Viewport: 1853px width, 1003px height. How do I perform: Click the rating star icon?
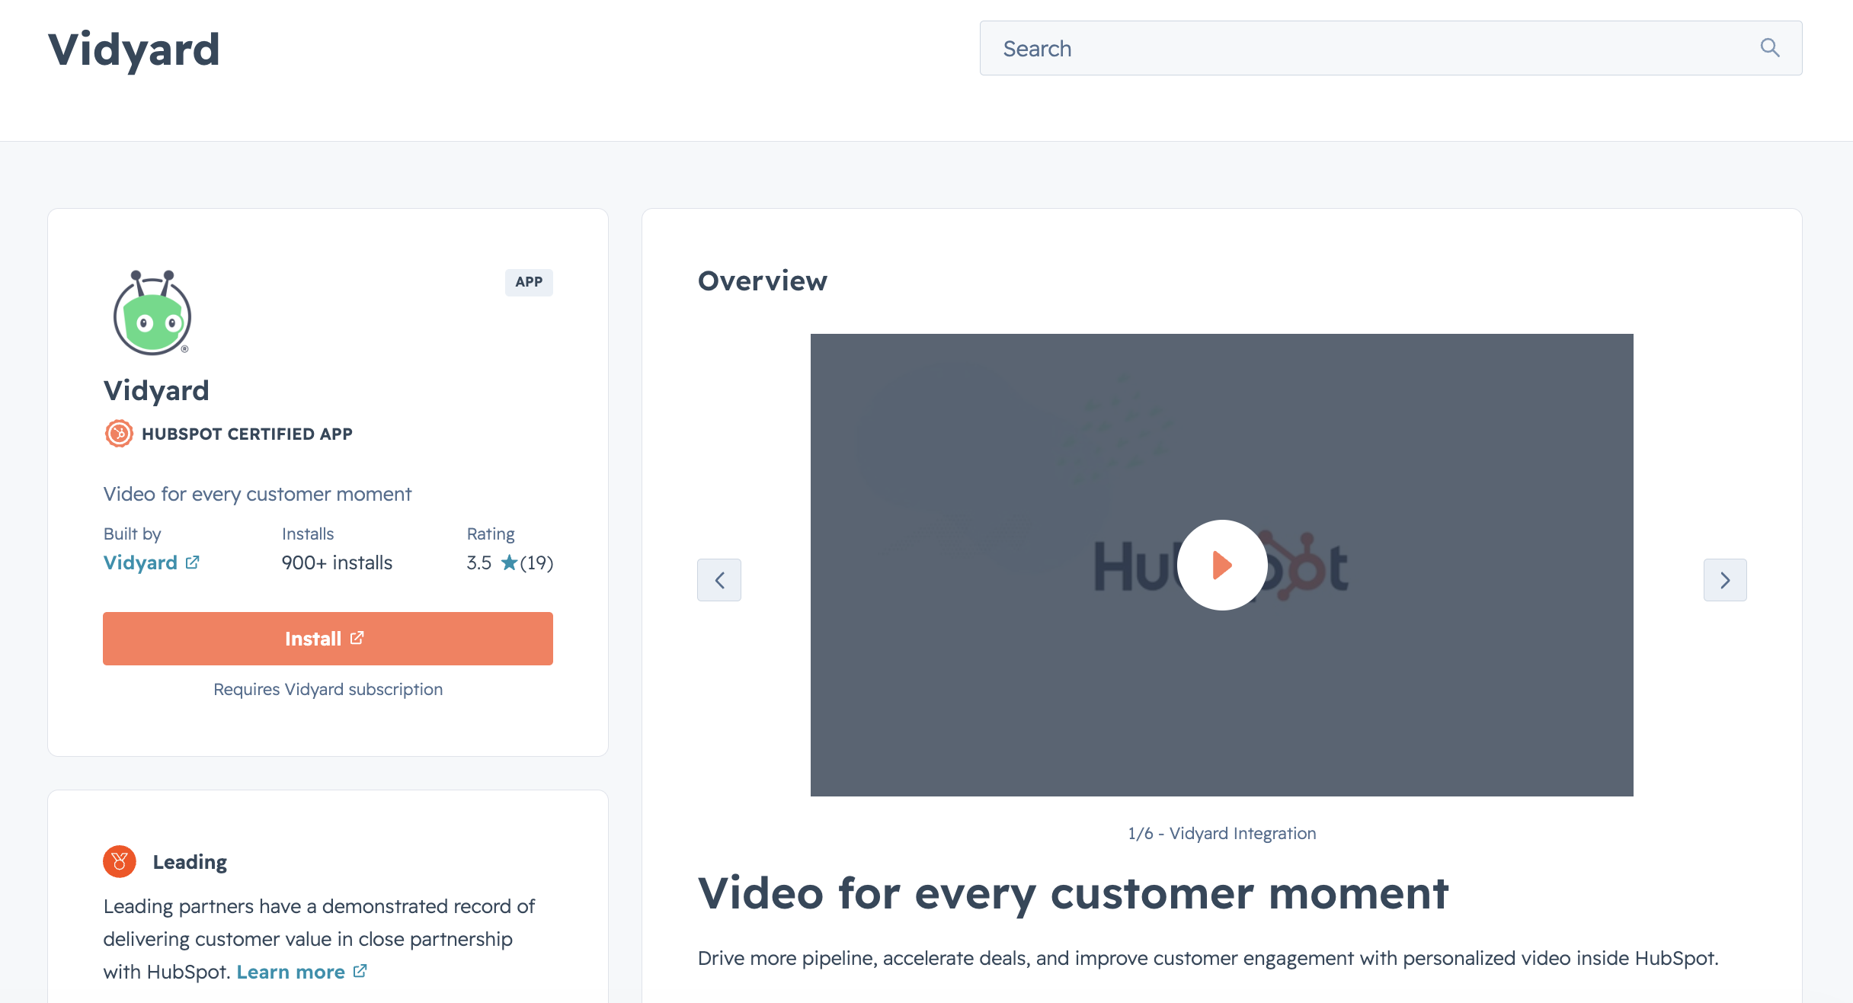pos(509,562)
